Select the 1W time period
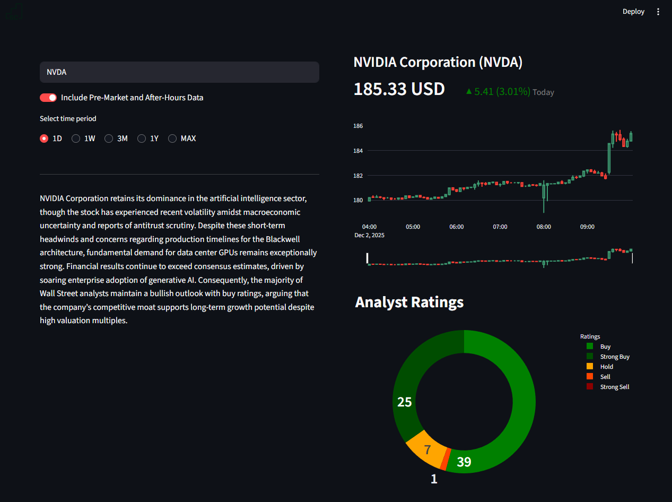Screen dimensions: 672x502 pos(76,138)
